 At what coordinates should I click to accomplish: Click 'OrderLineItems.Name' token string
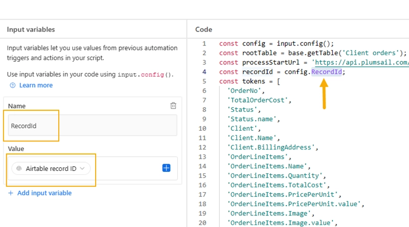(267, 166)
